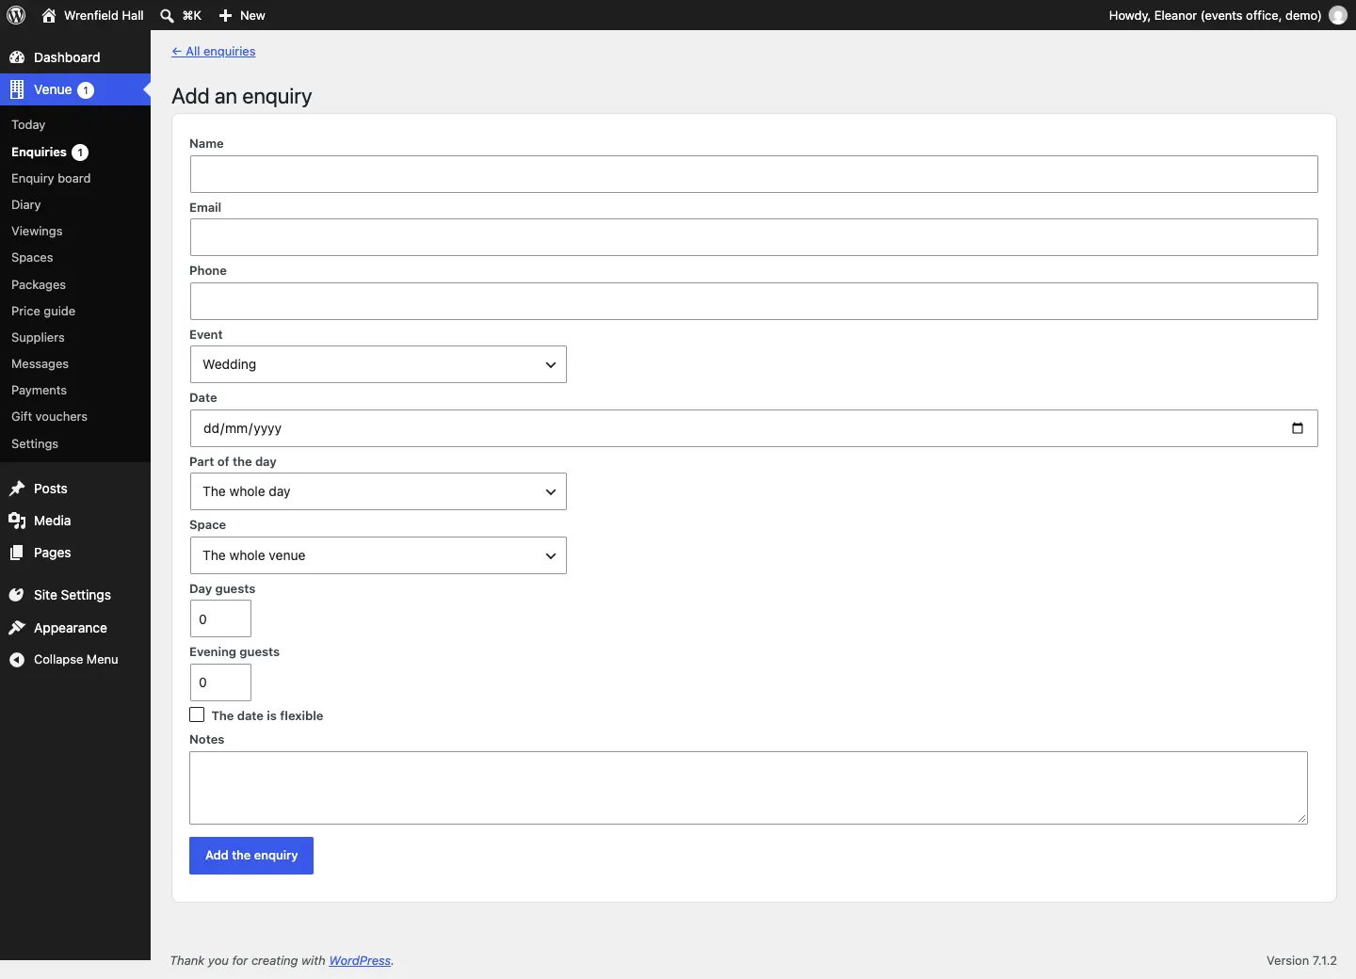Click into the Name input field
This screenshot has height=979, width=1356.
754,174
